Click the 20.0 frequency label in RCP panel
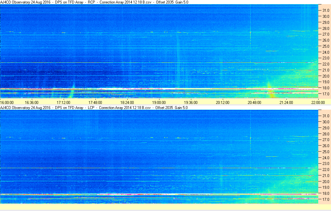331x211 pixels. click(x=326, y=76)
